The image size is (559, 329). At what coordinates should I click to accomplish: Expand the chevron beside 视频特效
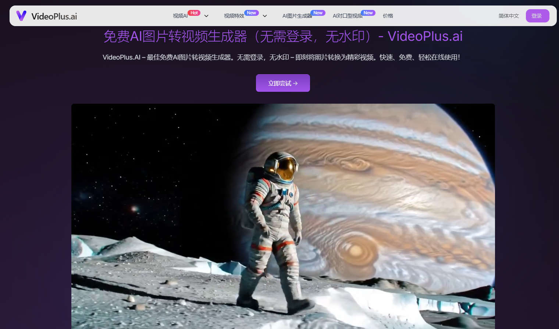point(265,16)
